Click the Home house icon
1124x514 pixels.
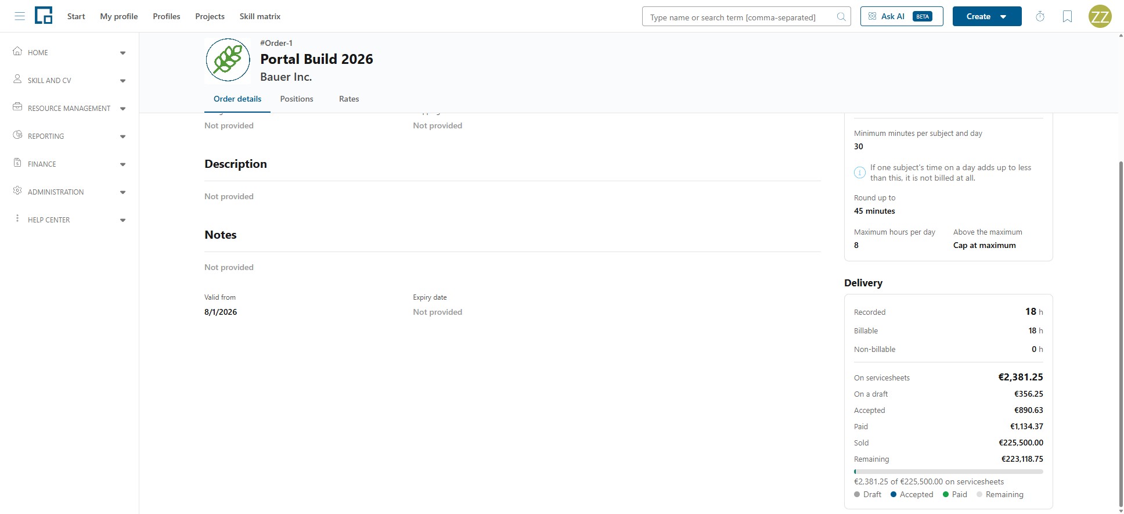point(17,51)
